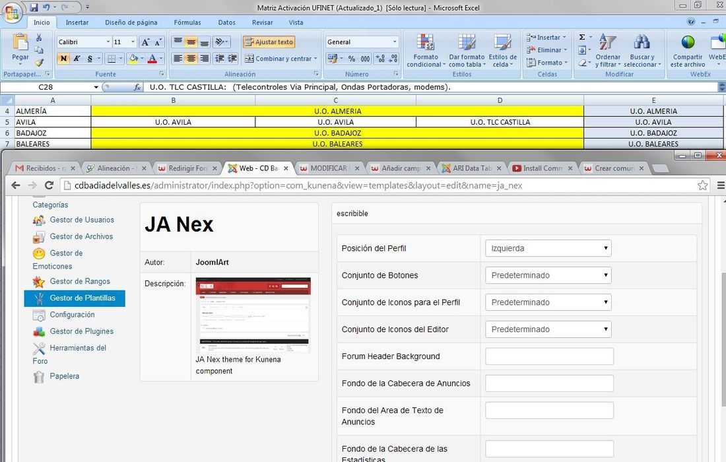Screen dimensions: 726x462
Task: Decrease the cell indent
Action: click(220, 58)
